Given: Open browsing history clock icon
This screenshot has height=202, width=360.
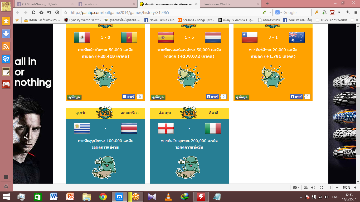Looking at the screenshot, I should [x=57, y=12].
